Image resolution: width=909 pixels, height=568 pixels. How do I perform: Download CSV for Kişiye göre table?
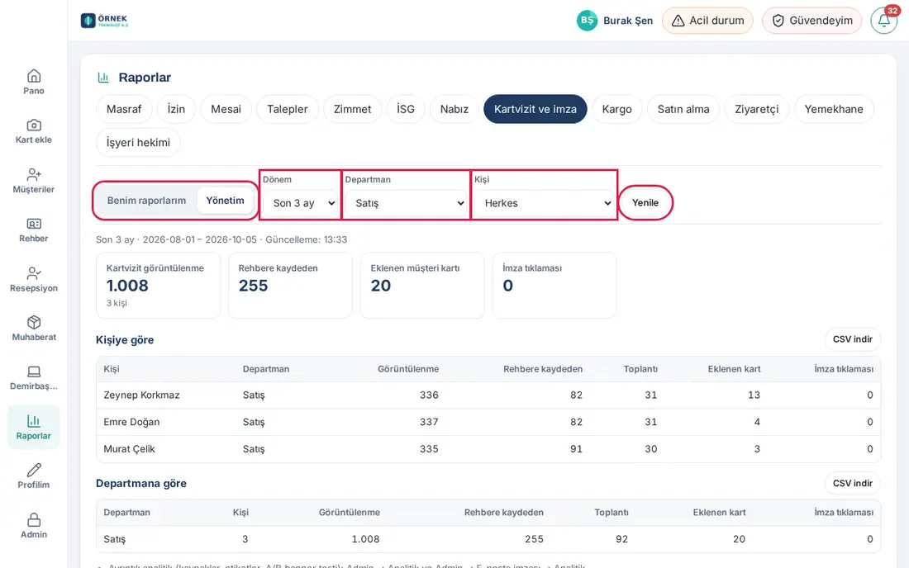click(x=852, y=339)
